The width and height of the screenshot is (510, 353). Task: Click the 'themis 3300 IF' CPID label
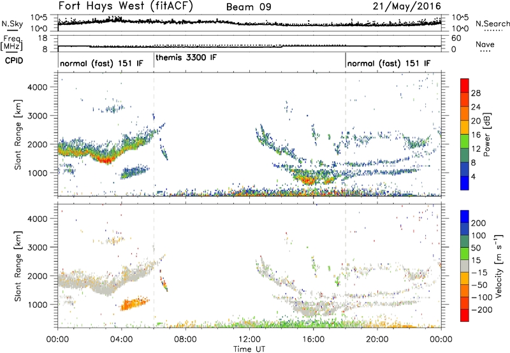pyautogui.click(x=186, y=58)
